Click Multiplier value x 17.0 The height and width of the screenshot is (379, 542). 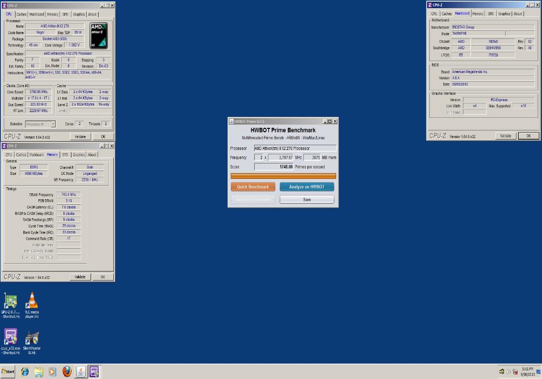pyautogui.click(x=38, y=98)
